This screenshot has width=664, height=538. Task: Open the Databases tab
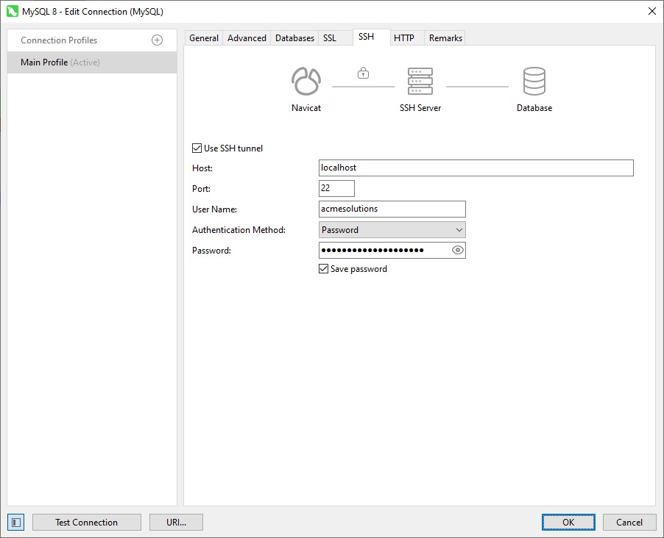[294, 38]
